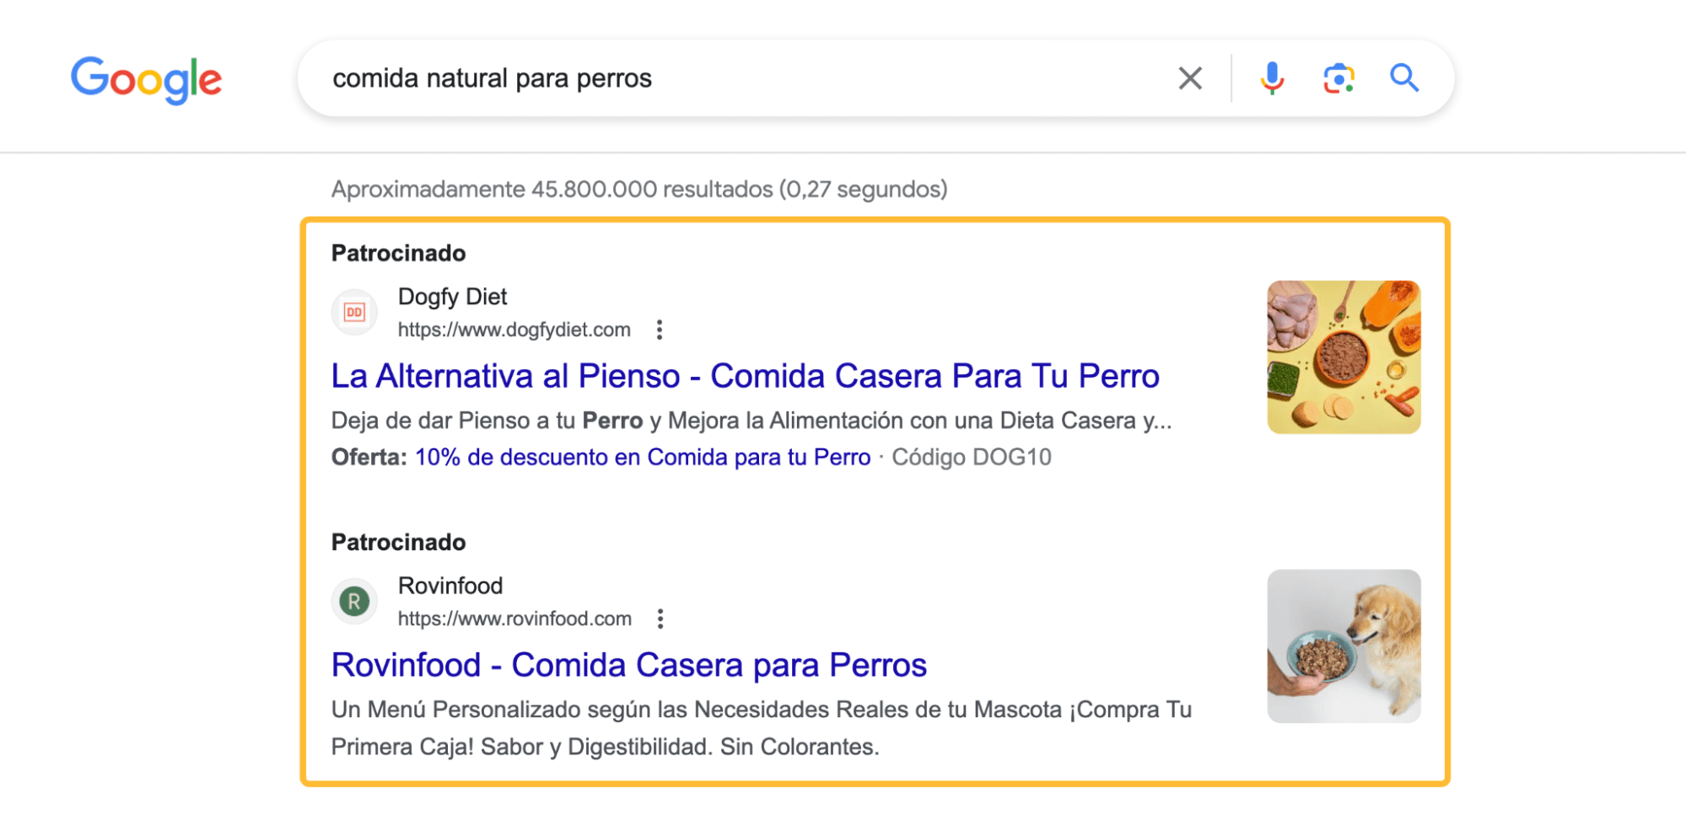Visit https://www.rovinfood.com from the ad

click(x=513, y=618)
